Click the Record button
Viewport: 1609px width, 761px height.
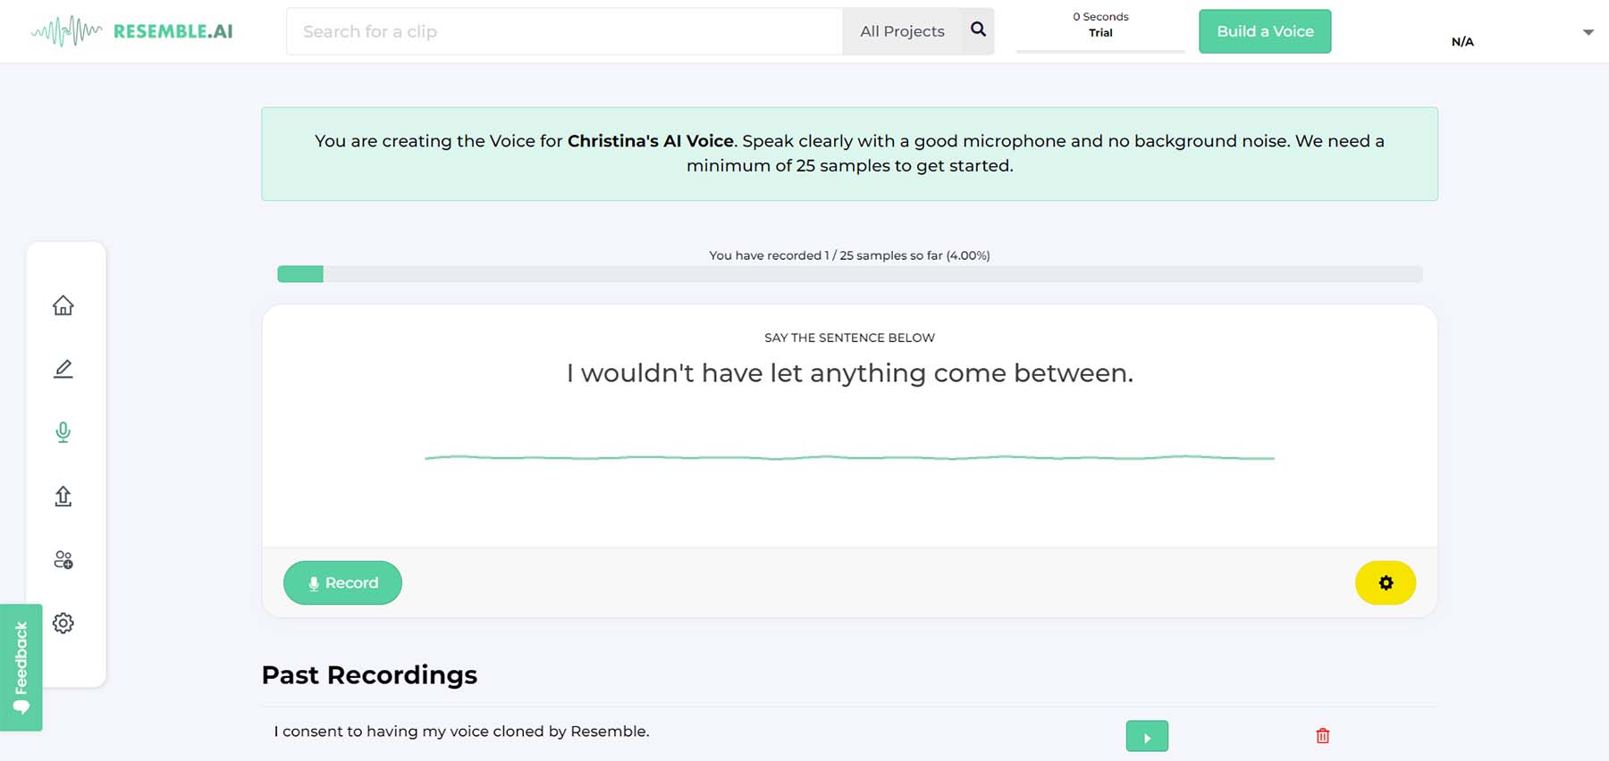342,583
